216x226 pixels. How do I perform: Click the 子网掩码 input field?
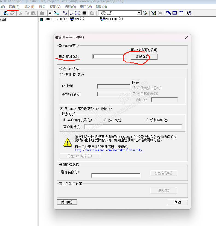point(114,94)
